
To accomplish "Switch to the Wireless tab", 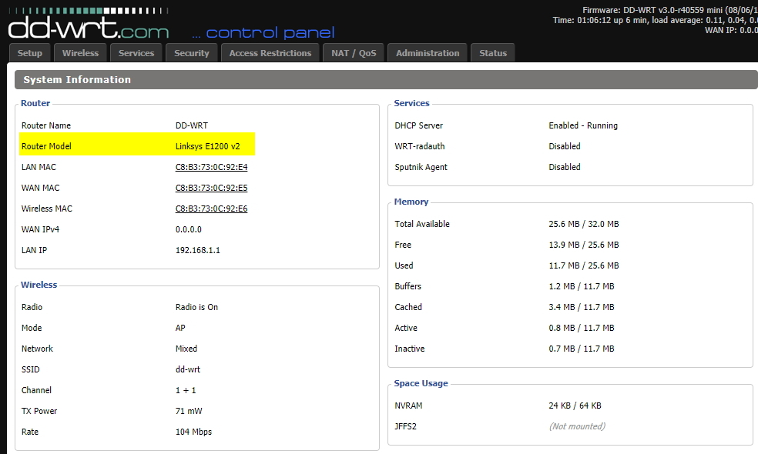I will [x=80, y=53].
